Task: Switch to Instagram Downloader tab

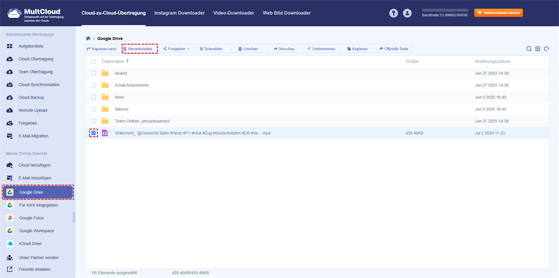Action: click(179, 13)
